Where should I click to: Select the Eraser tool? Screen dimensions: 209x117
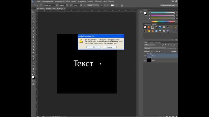tap(33, 44)
